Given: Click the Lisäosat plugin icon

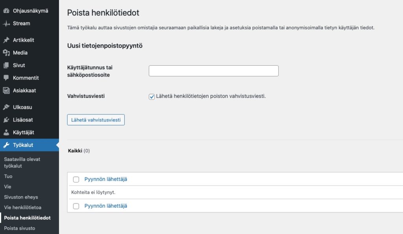Looking at the screenshot, I should pos(6,120).
